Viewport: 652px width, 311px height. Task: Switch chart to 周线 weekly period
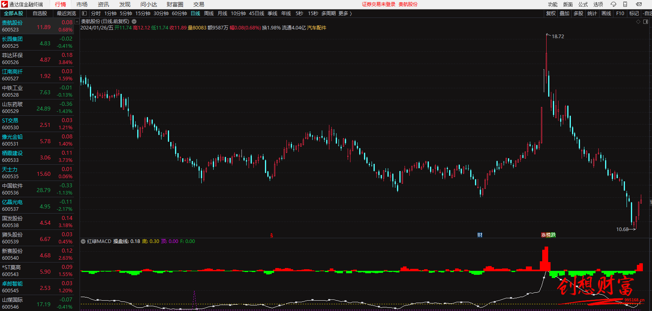coord(209,14)
